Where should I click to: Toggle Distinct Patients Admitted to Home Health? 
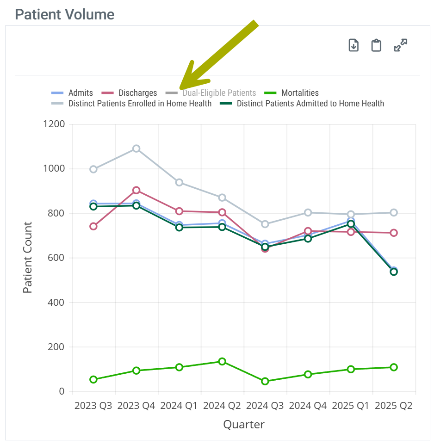pos(310,104)
